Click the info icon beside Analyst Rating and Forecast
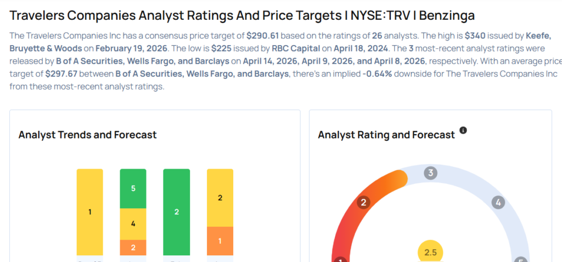 [x=463, y=131]
